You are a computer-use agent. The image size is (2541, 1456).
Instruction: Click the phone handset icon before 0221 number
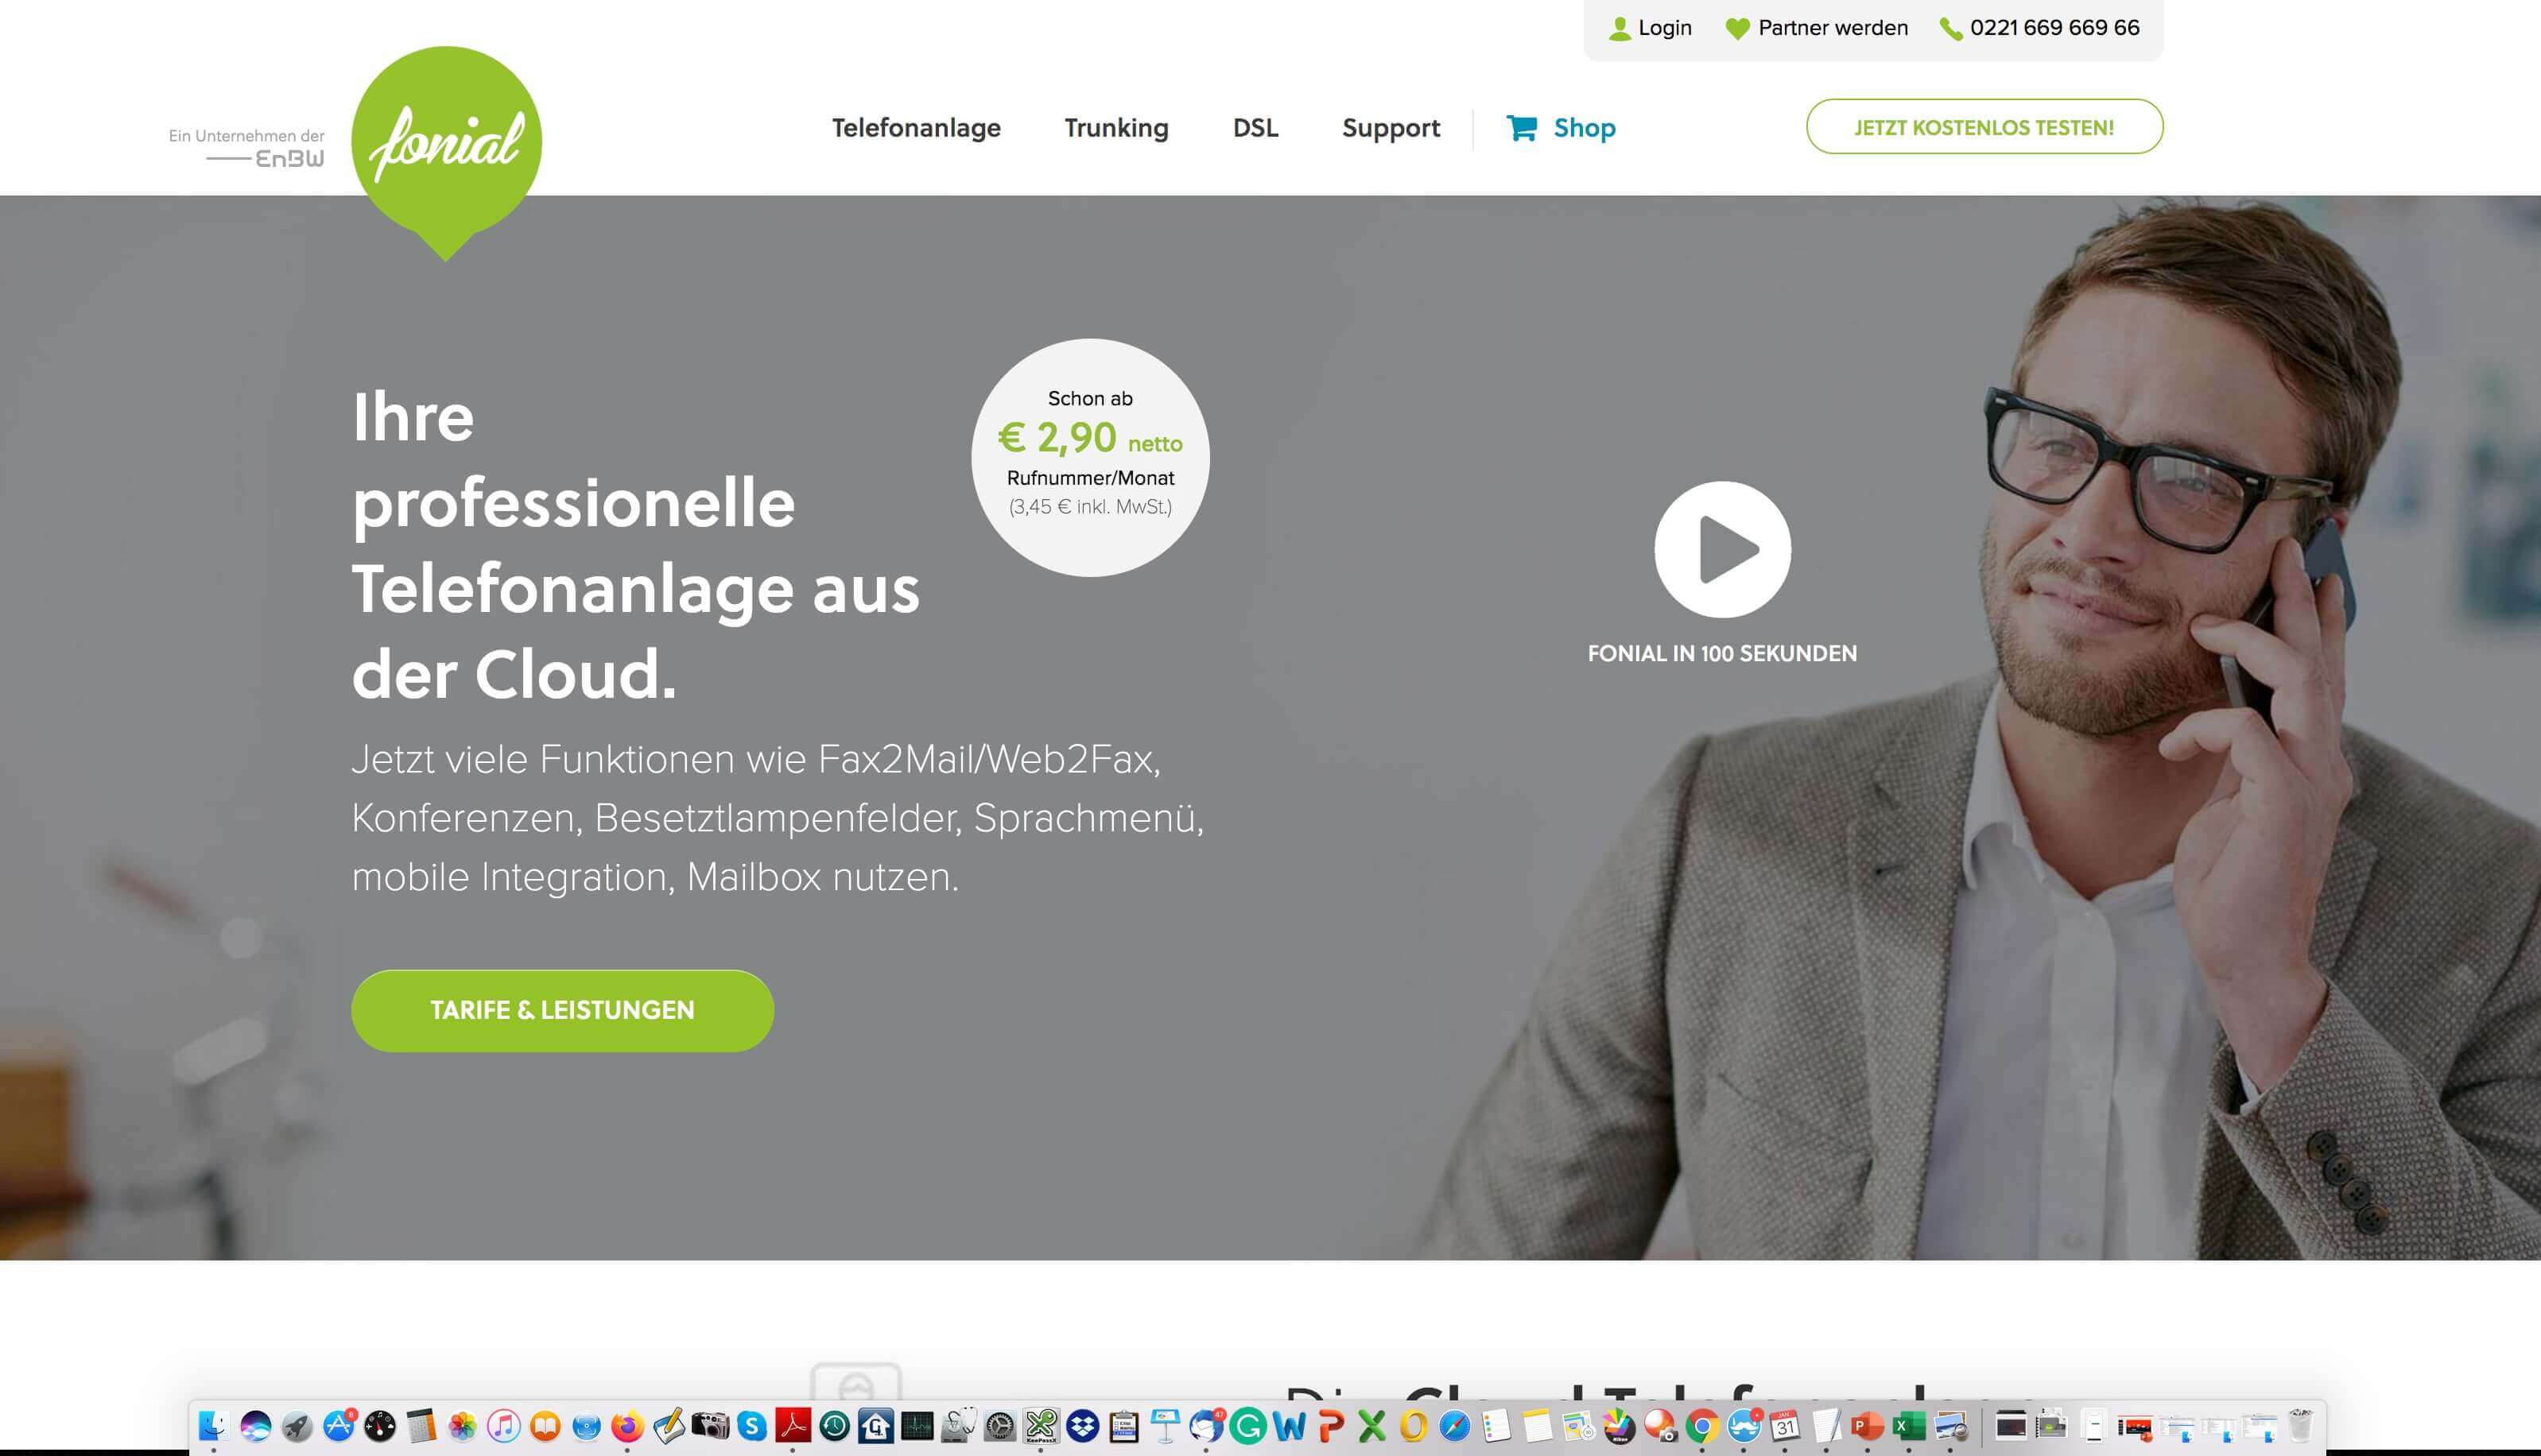coord(1951,29)
